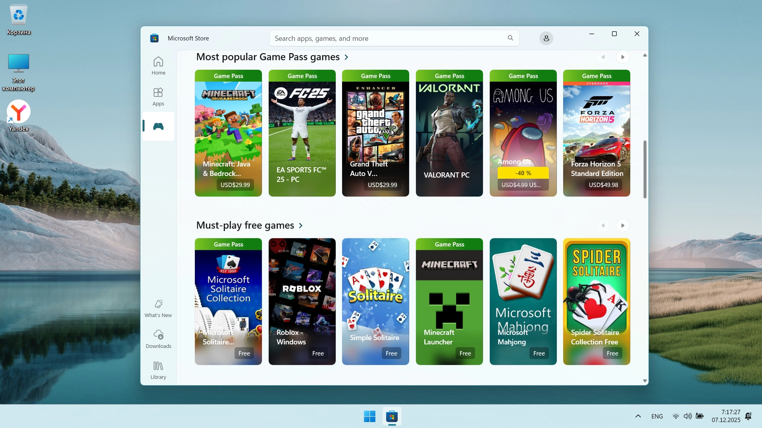Image resolution: width=762 pixels, height=428 pixels.
Task: Click the user profile account icon
Action: coord(546,38)
